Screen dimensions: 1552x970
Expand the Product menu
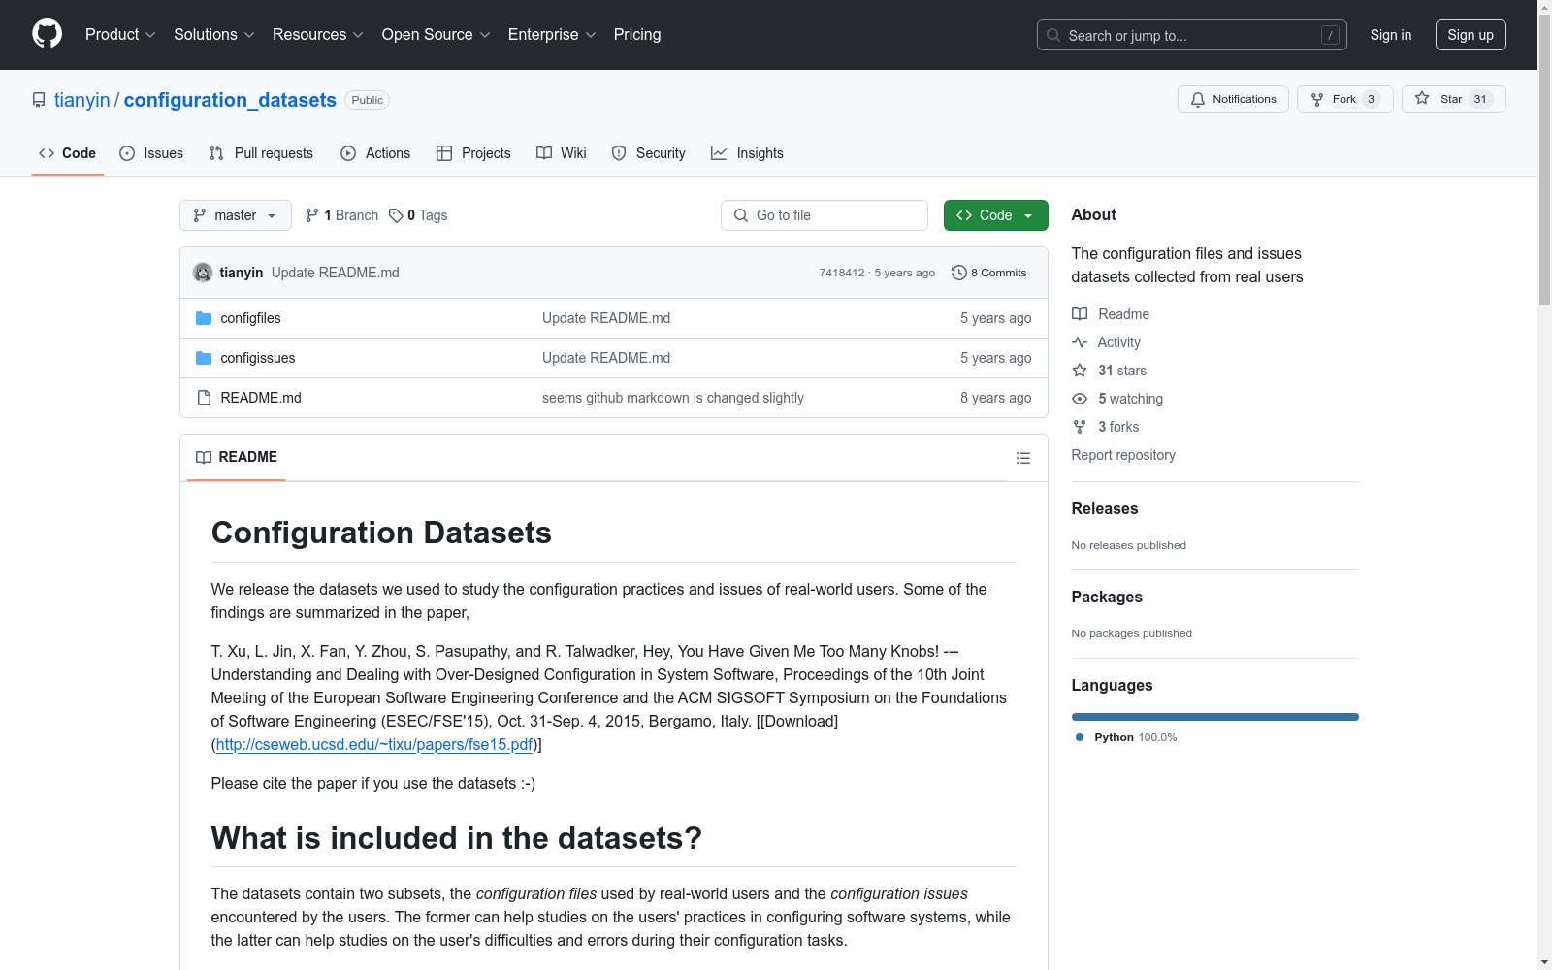[x=120, y=34]
